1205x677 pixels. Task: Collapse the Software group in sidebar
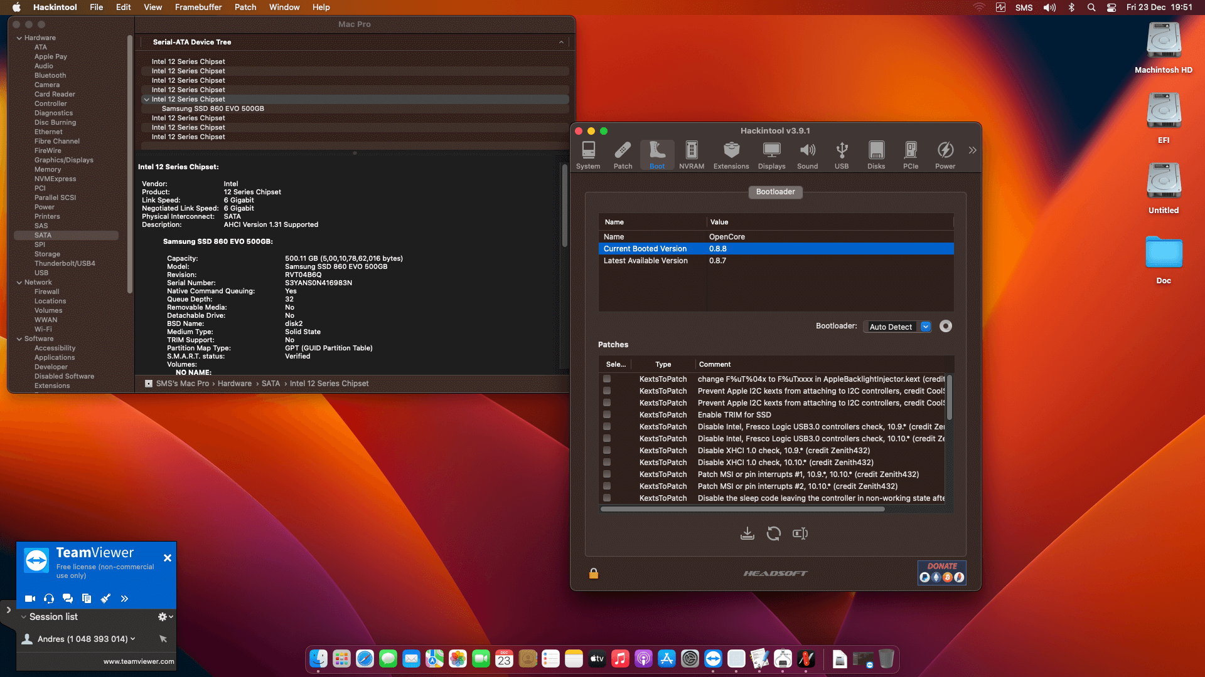tap(19, 338)
